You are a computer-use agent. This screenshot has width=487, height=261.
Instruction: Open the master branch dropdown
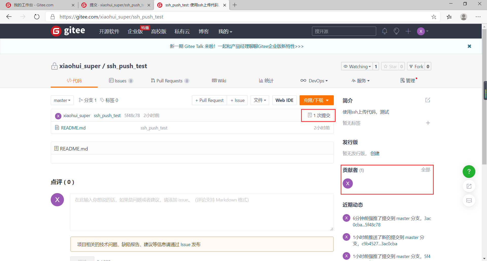[x=62, y=100]
